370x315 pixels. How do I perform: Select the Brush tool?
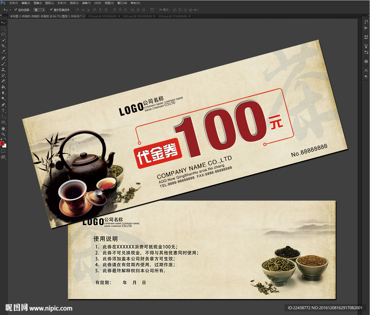tap(3, 64)
